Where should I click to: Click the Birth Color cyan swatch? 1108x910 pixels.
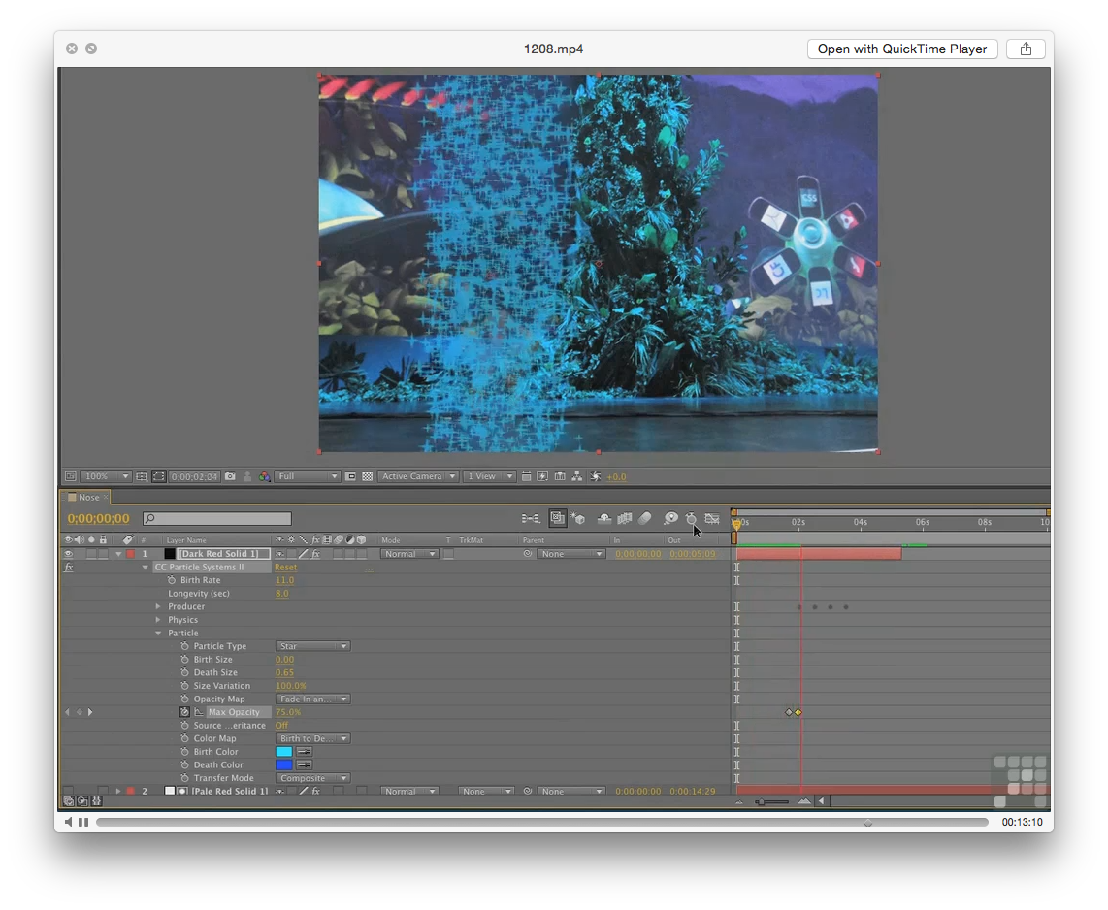[x=284, y=752]
